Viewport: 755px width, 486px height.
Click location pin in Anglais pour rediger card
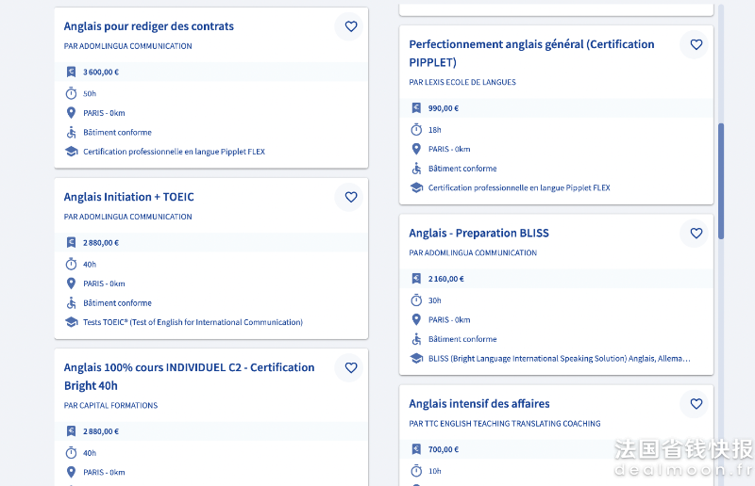click(x=72, y=113)
